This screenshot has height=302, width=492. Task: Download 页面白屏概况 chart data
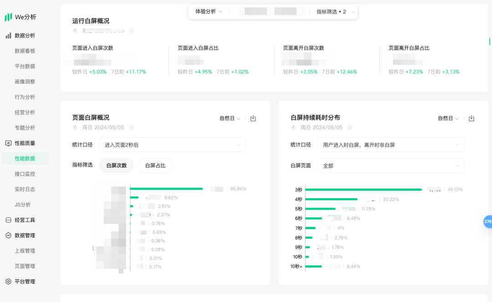tap(253, 118)
